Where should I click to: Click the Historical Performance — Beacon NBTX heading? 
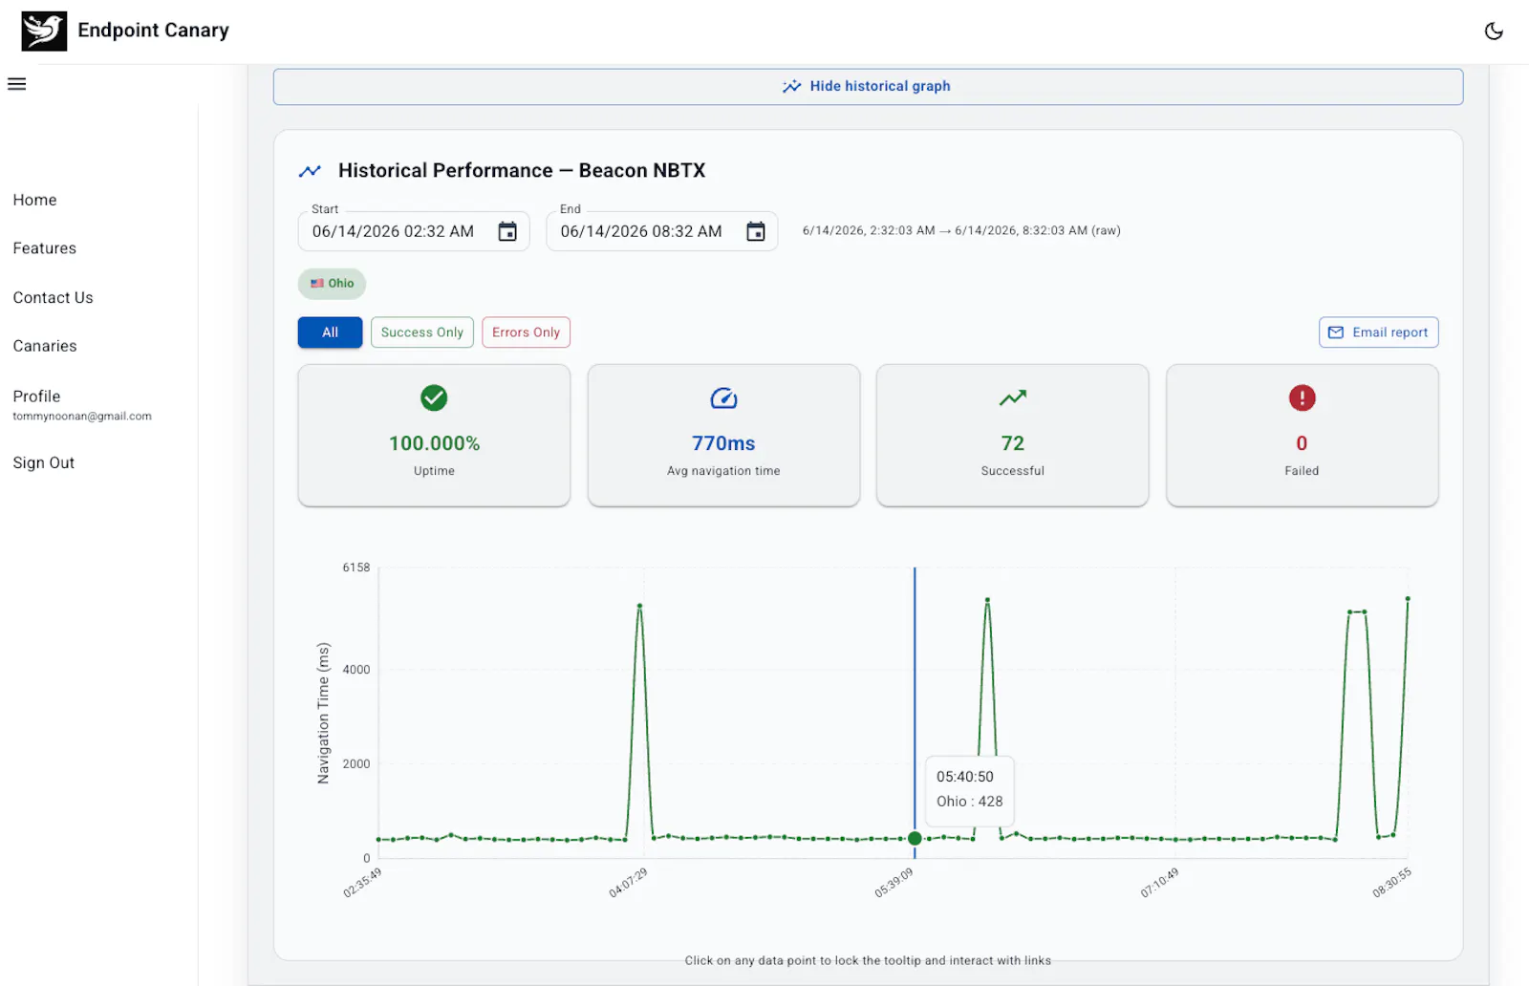(x=522, y=171)
